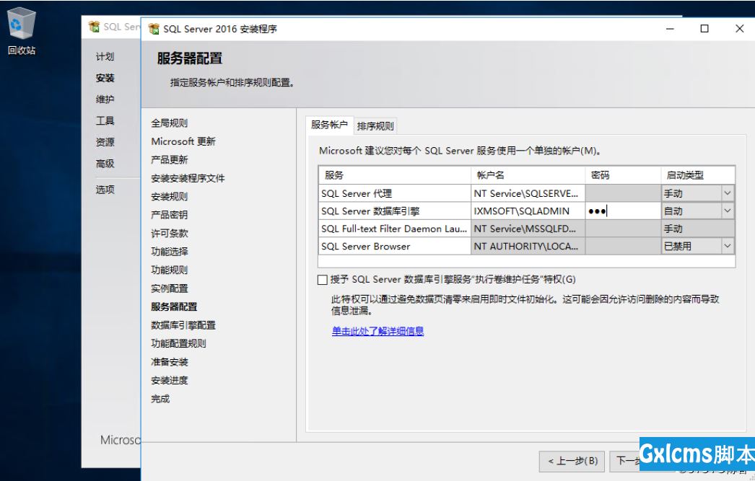Click the Microsoft 更新 wizard step

click(183, 141)
